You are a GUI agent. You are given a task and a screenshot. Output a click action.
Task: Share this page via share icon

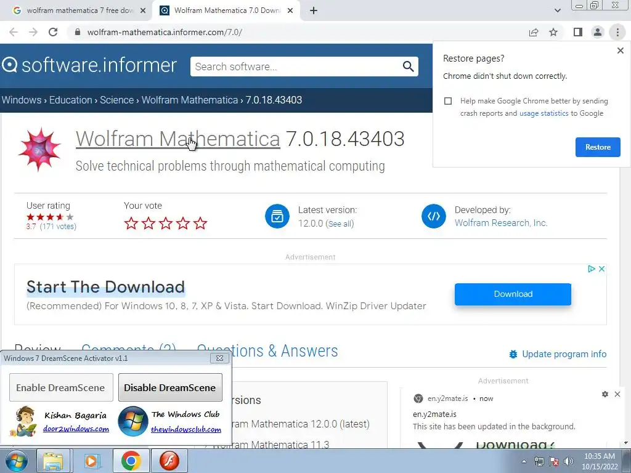click(534, 32)
